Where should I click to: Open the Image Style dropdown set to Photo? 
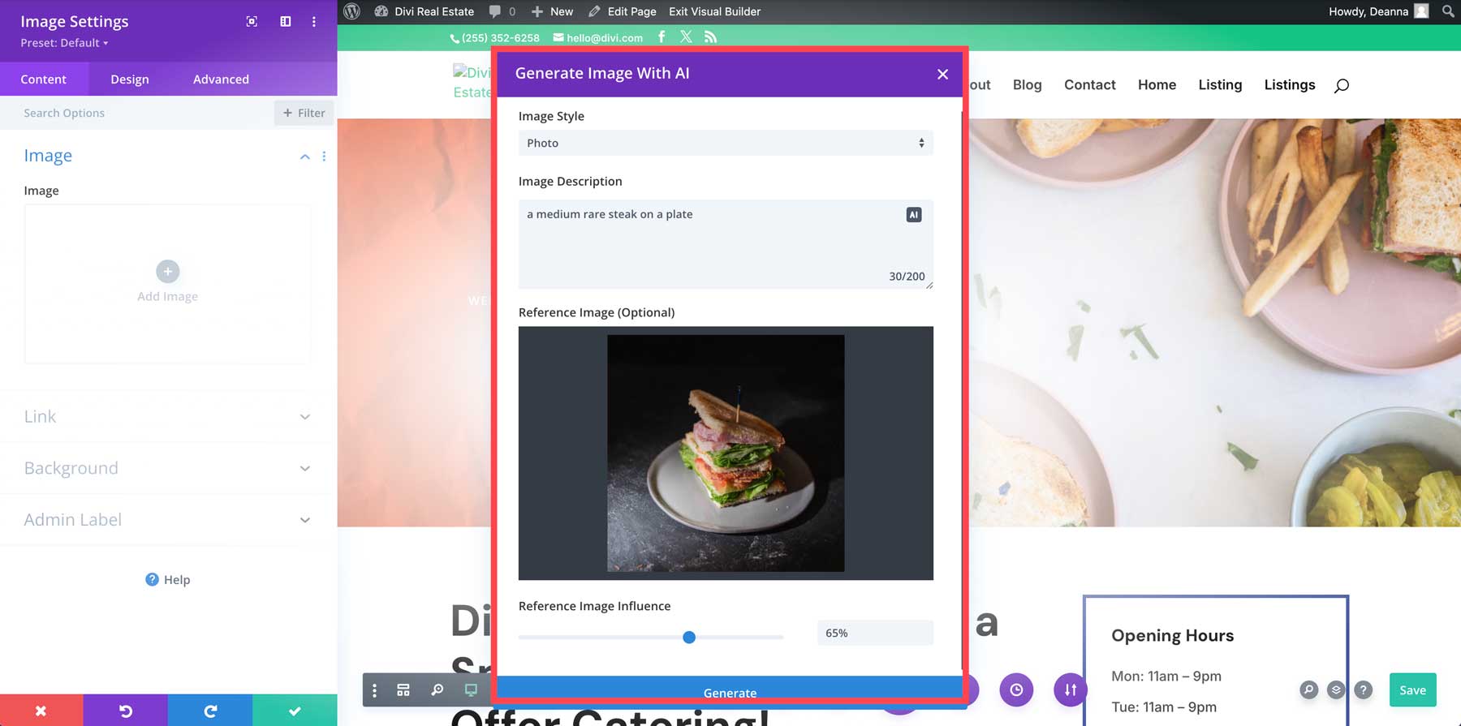(726, 143)
